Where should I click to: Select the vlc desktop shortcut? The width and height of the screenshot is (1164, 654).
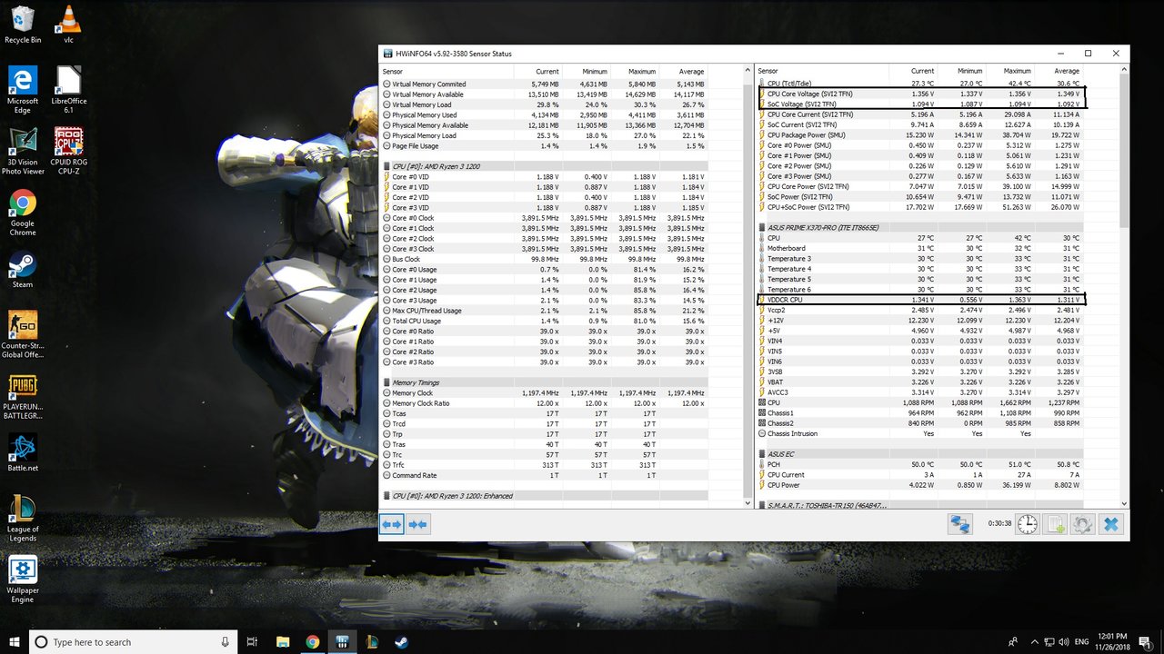[x=68, y=25]
